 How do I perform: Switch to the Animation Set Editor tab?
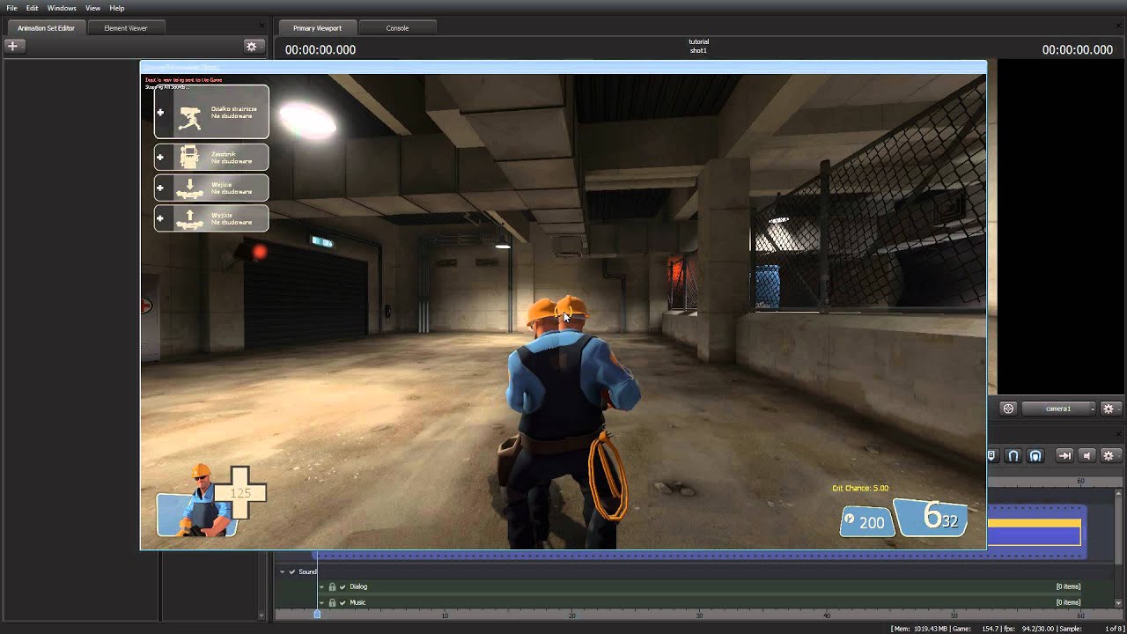47,28
